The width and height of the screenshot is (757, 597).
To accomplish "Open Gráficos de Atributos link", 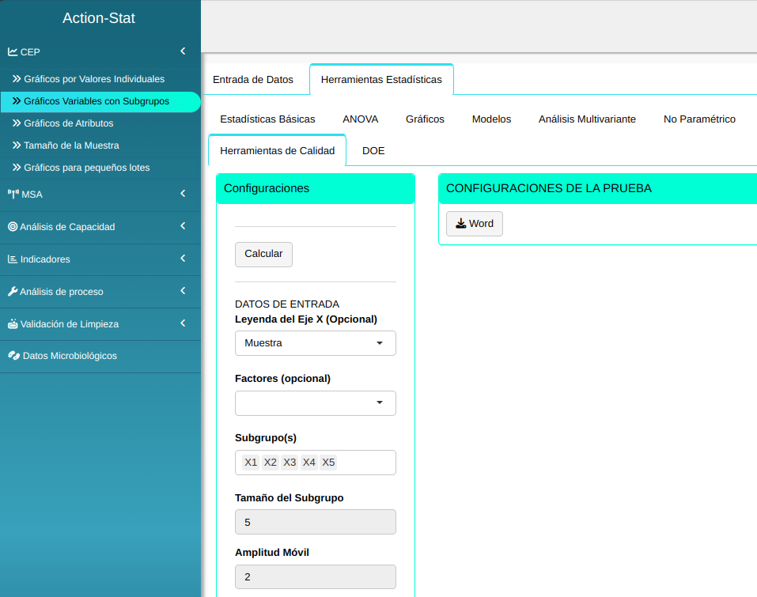I will 69,123.
